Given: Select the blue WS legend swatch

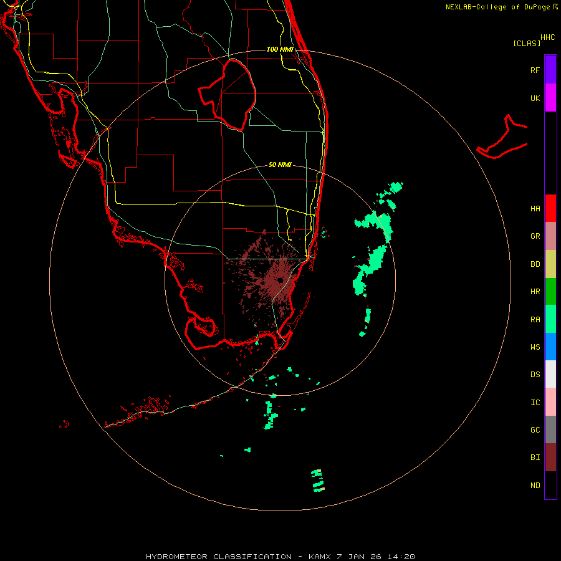Looking at the screenshot, I should (550, 347).
